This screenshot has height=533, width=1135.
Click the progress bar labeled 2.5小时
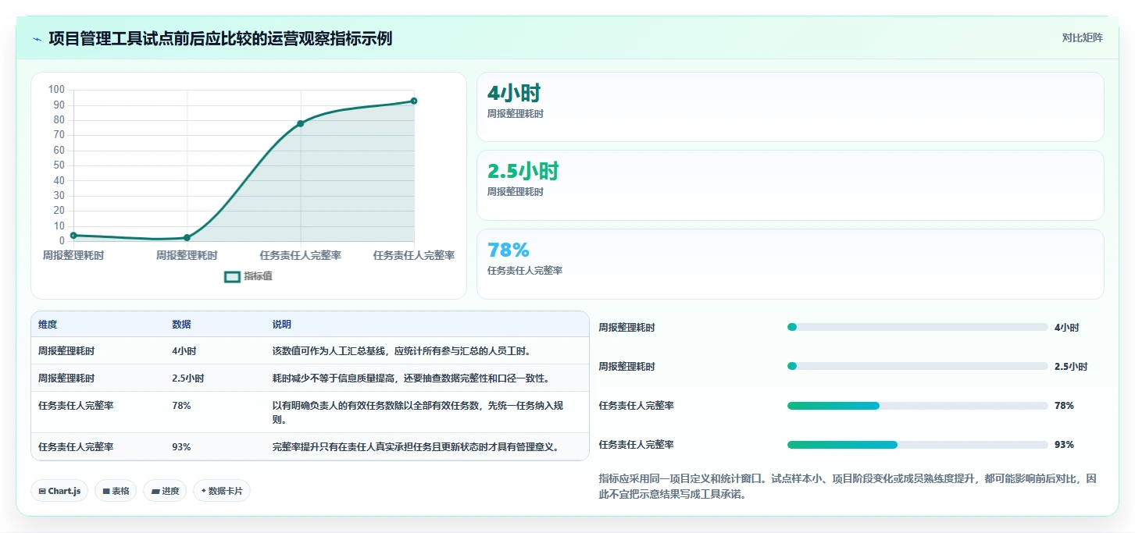pyautogui.click(x=917, y=367)
